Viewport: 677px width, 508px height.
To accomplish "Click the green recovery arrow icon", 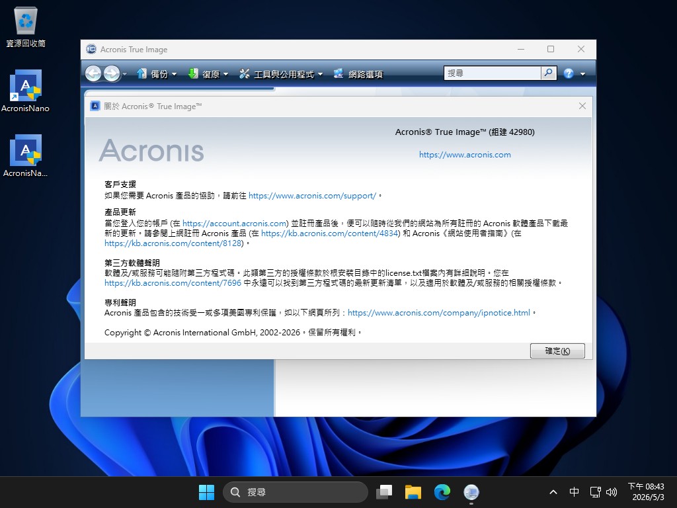I will click(x=193, y=73).
